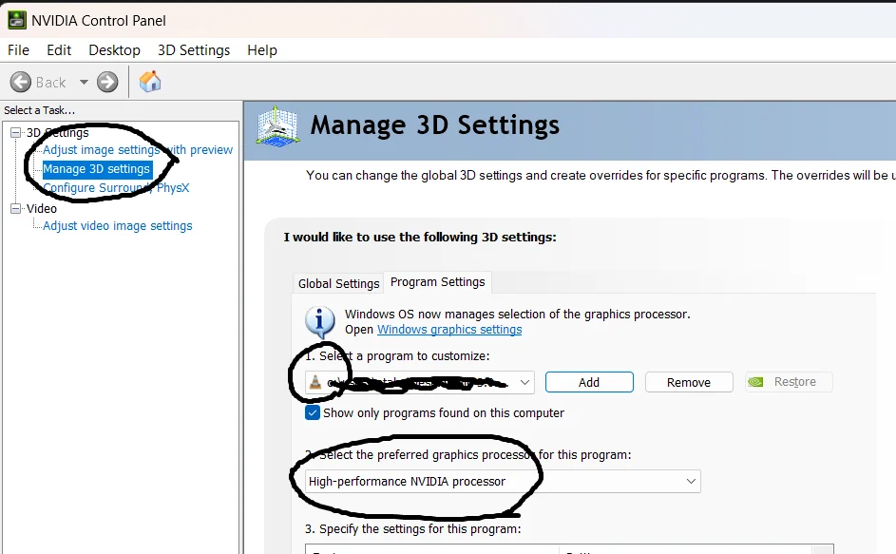896x554 pixels.
Task: Open the 3D Settings menu
Action: click(194, 50)
